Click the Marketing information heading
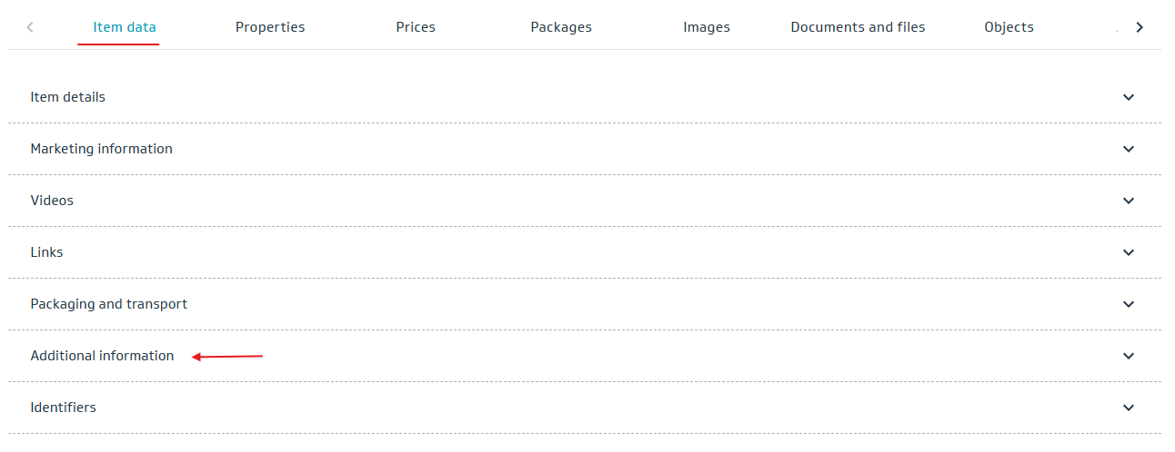1175x452 pixels. (x=101, y=149)
